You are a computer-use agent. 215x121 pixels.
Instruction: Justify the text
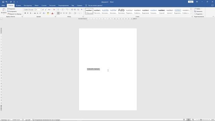click(67, 13)
